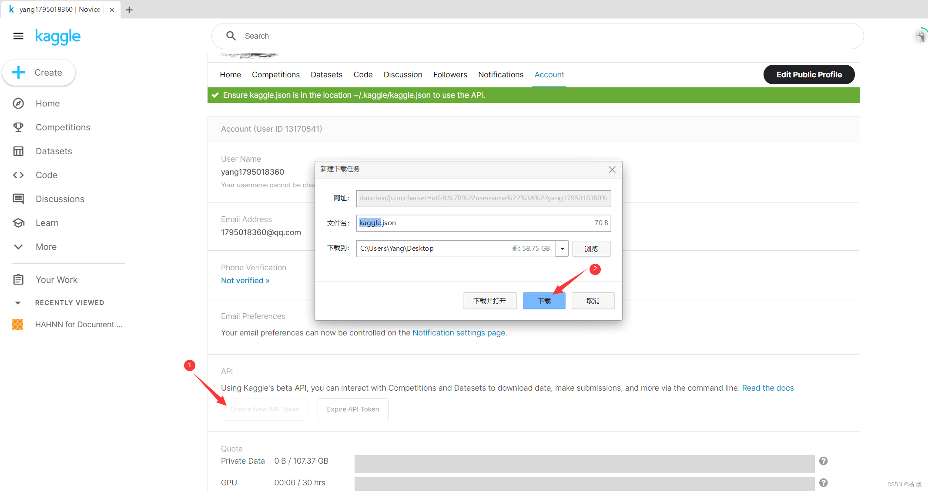Open Learn via graduation cap icon
This screenshot has height=491, width=928.
click(x=18, y=223)
